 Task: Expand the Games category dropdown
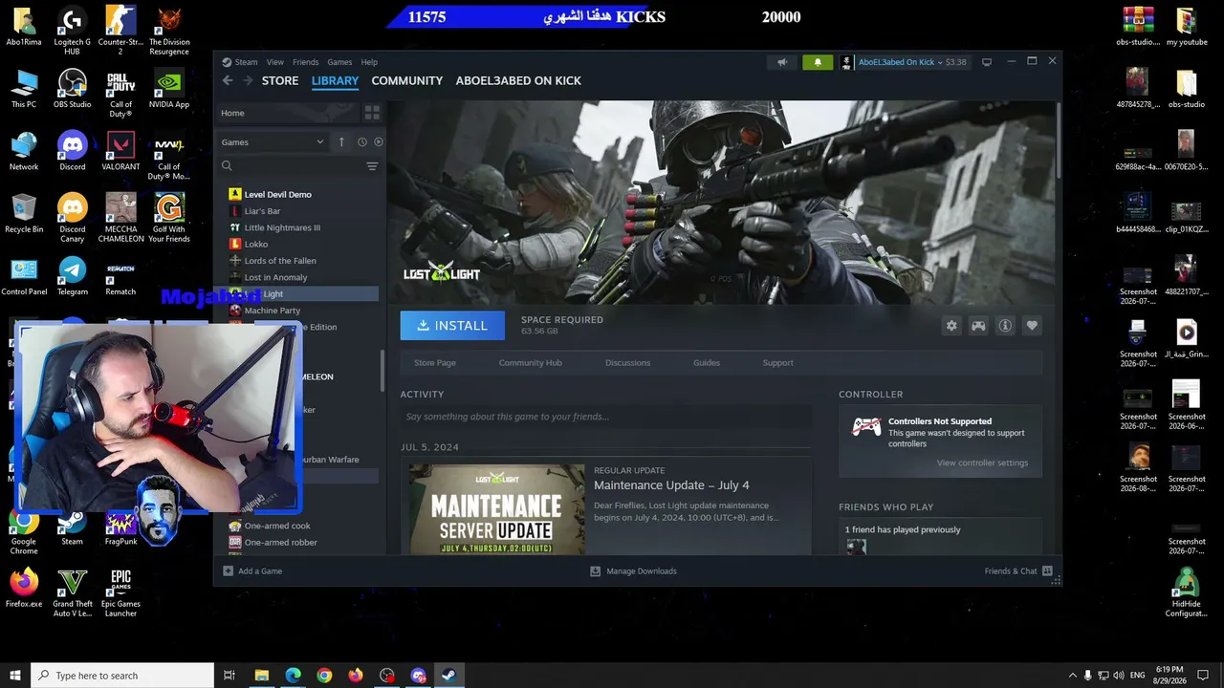pos(273,142)
